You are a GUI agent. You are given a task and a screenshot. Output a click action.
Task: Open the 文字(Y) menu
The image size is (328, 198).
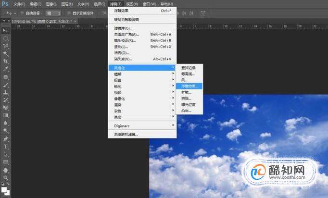point(83,4)
